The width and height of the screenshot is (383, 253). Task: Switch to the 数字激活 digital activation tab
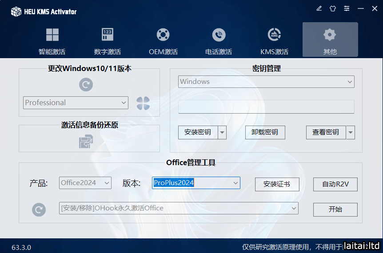tap(108, 40)
